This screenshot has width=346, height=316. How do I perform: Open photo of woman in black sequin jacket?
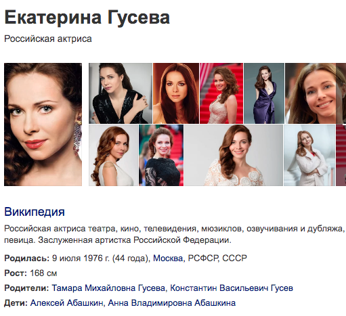(x=121, y=93)
